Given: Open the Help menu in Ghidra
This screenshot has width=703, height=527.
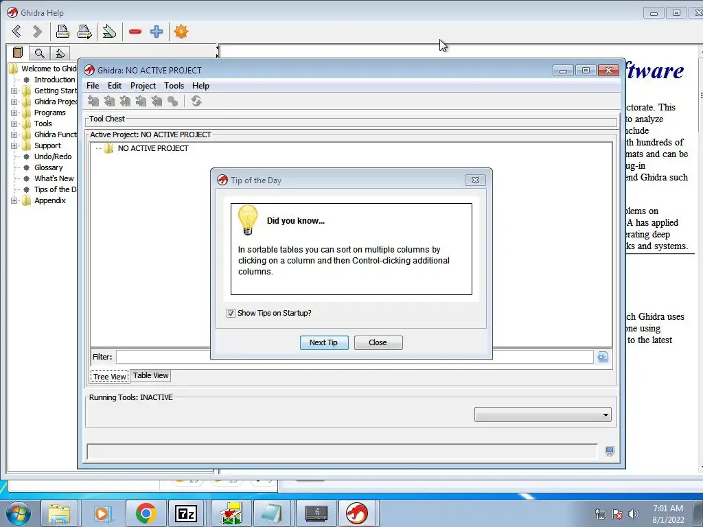Looking at the screenshot, I should [200, 86].
